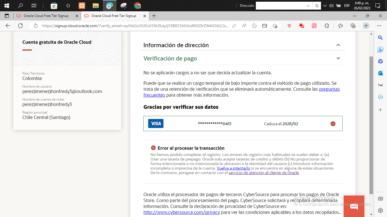
Task: Open File Explorer from taskbar
Action: (95, 6)
